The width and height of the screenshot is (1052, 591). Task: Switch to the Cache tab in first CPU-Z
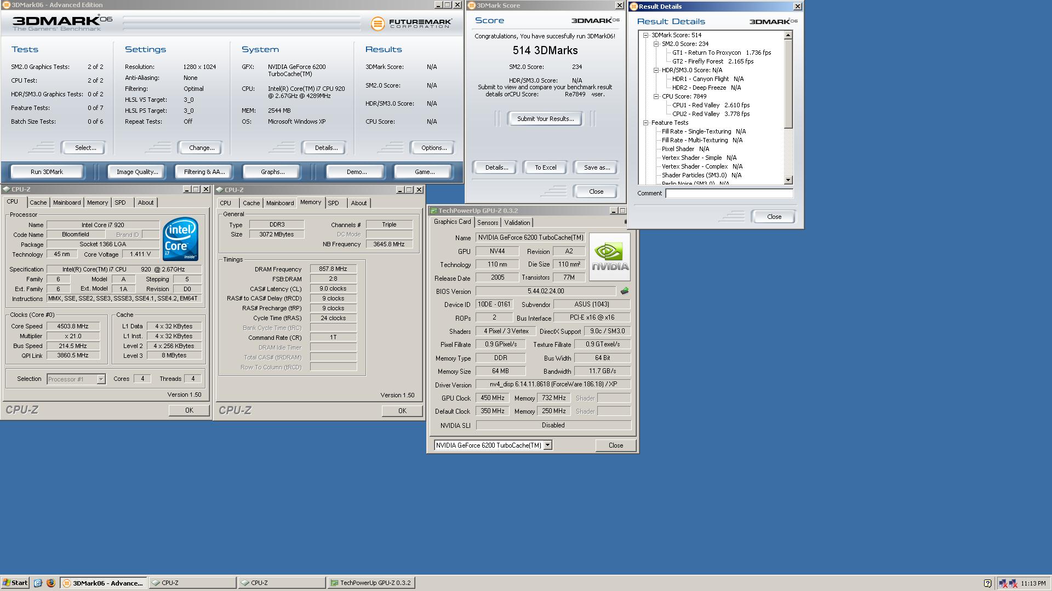(38, 202)
